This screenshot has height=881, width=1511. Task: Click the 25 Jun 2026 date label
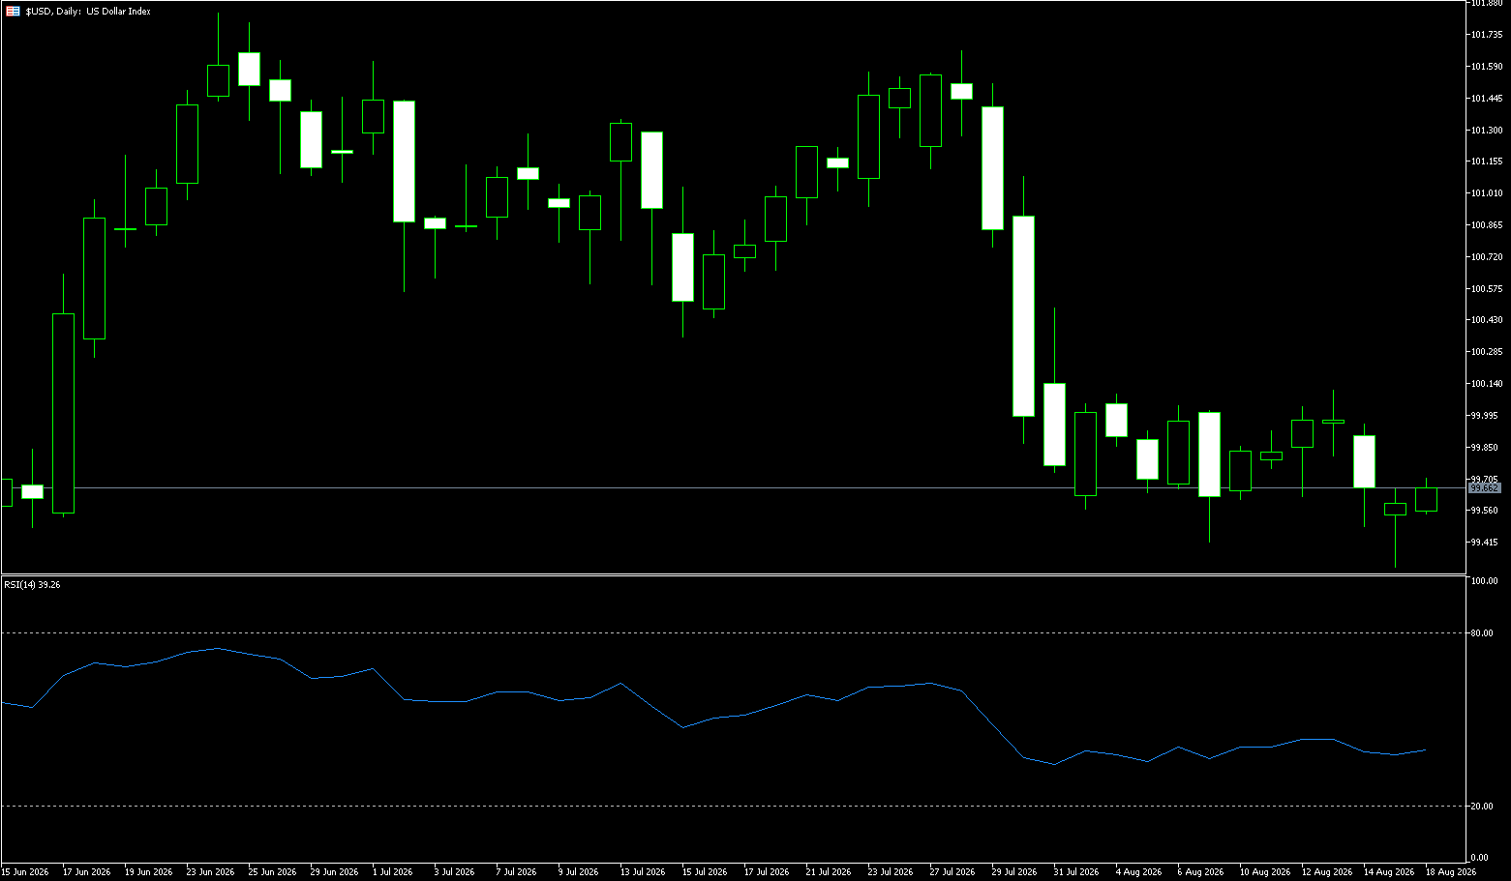(x=272, y=872)
